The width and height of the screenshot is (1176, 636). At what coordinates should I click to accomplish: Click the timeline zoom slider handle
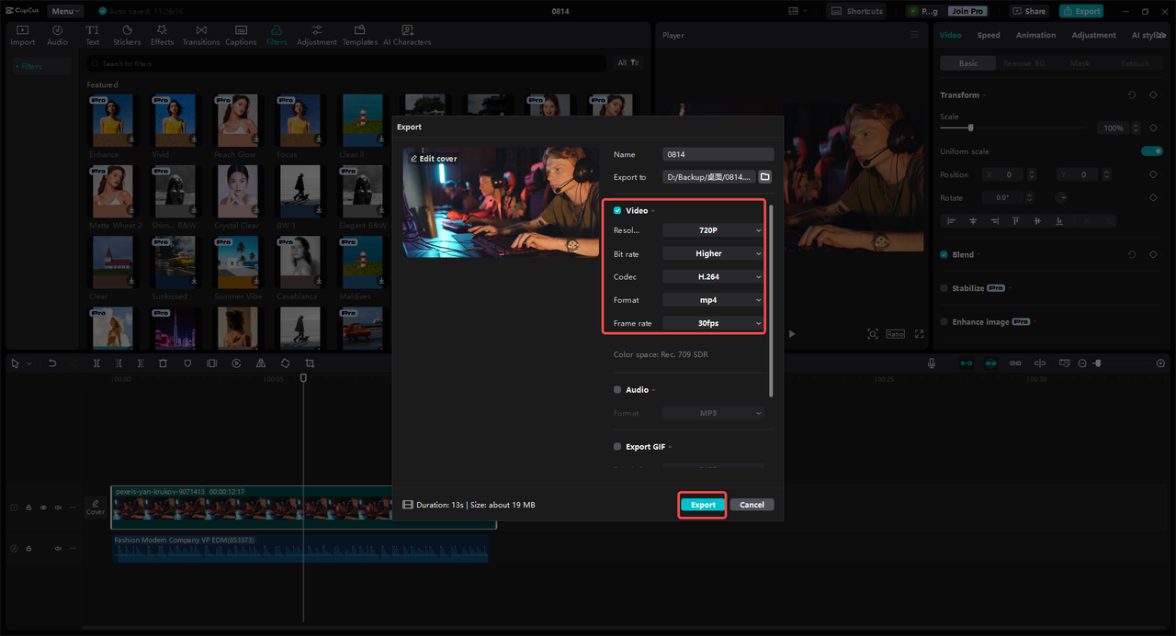1097,363
